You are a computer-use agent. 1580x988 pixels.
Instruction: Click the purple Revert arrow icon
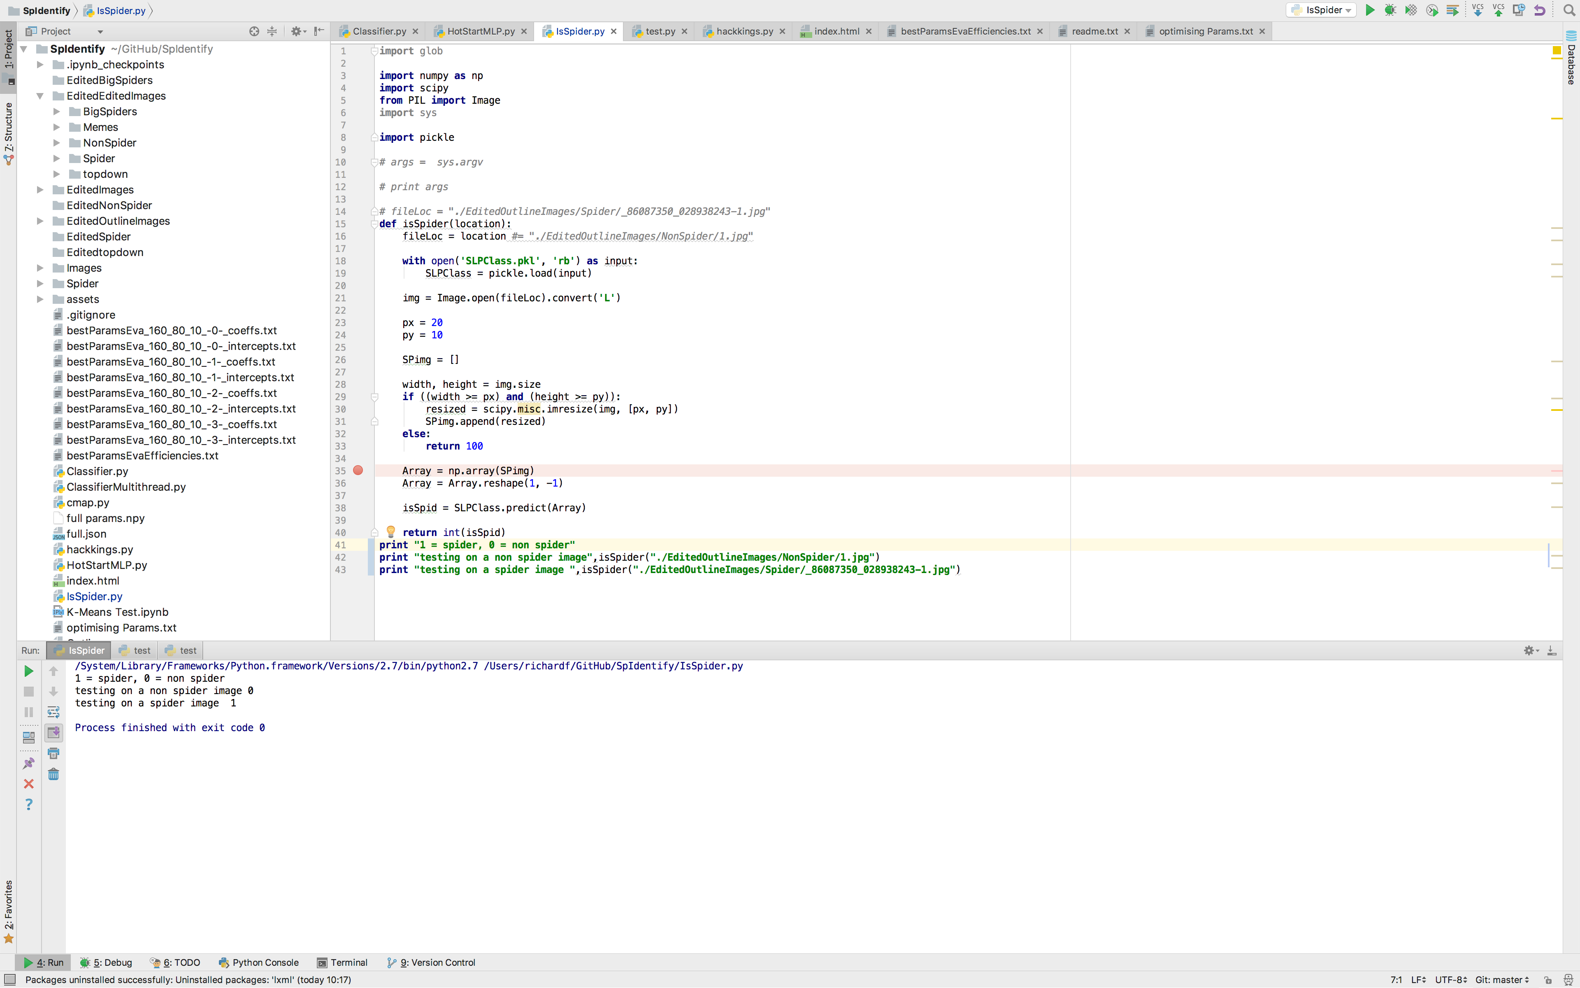point(1540,10)
